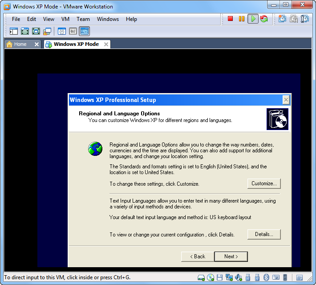Click the mobile phone device status icon
The height and width of the screenshot is (285, 316).
pos(285,278)
